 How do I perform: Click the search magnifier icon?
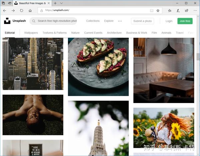(34, 21)
